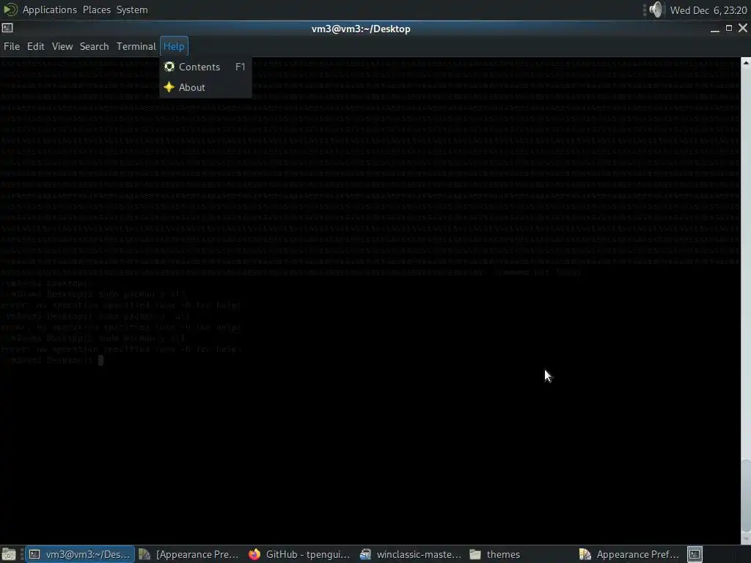Click the terminal icon at taskbar right end
Image resolution: width=751 pixels, height=563 pixels.
pos(695,554)
